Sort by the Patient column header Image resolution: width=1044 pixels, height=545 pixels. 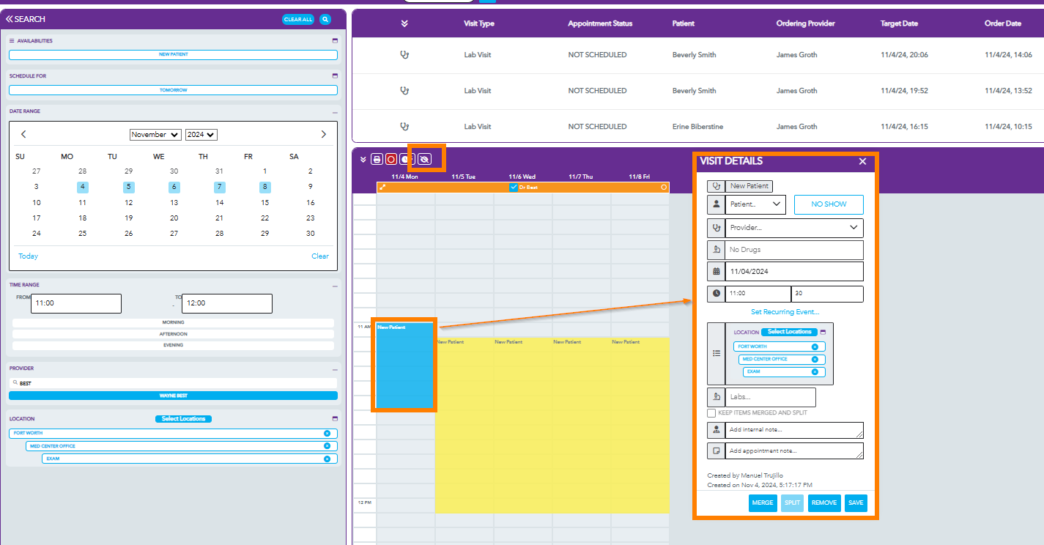tap(684, 23)
